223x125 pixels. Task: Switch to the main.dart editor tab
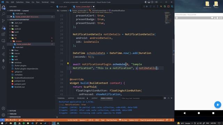coord(63,7)
